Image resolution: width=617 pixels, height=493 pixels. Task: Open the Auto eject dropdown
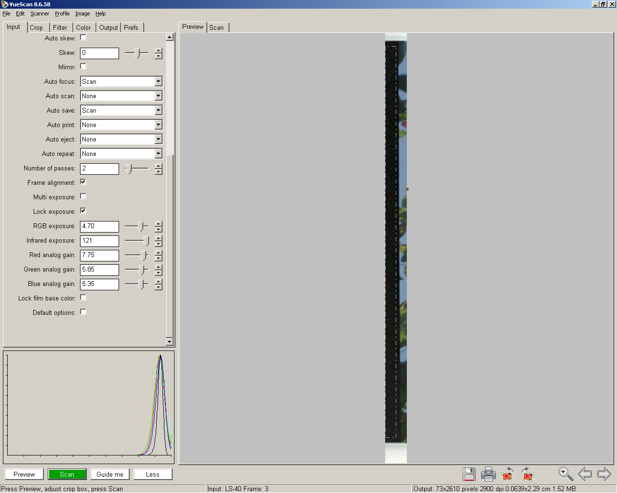pos(158,140)
